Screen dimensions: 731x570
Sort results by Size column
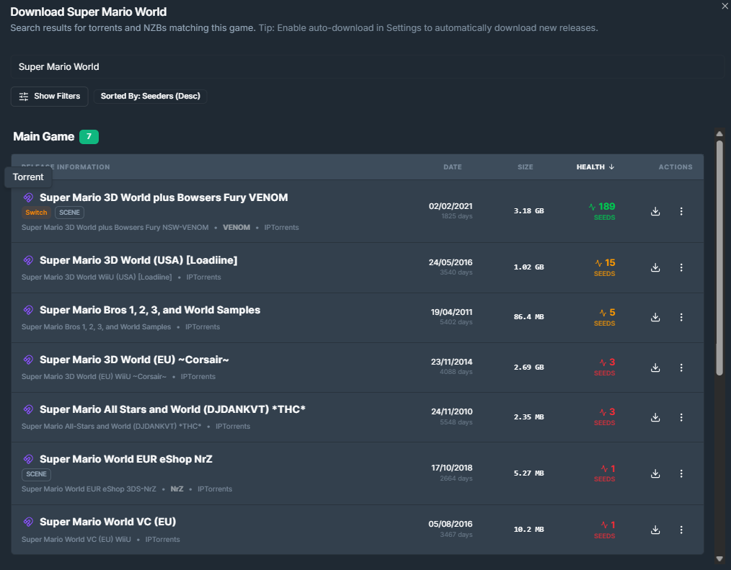(x=525, y=167)
